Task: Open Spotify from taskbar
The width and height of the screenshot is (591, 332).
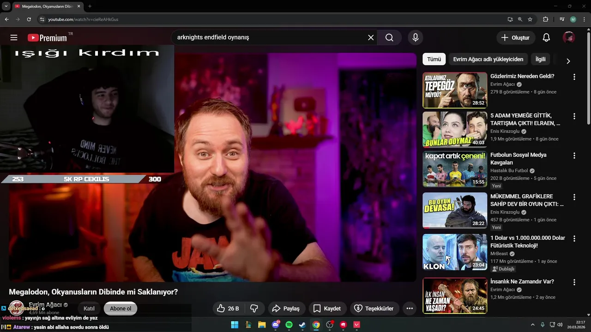Action: tap(289, 325)
